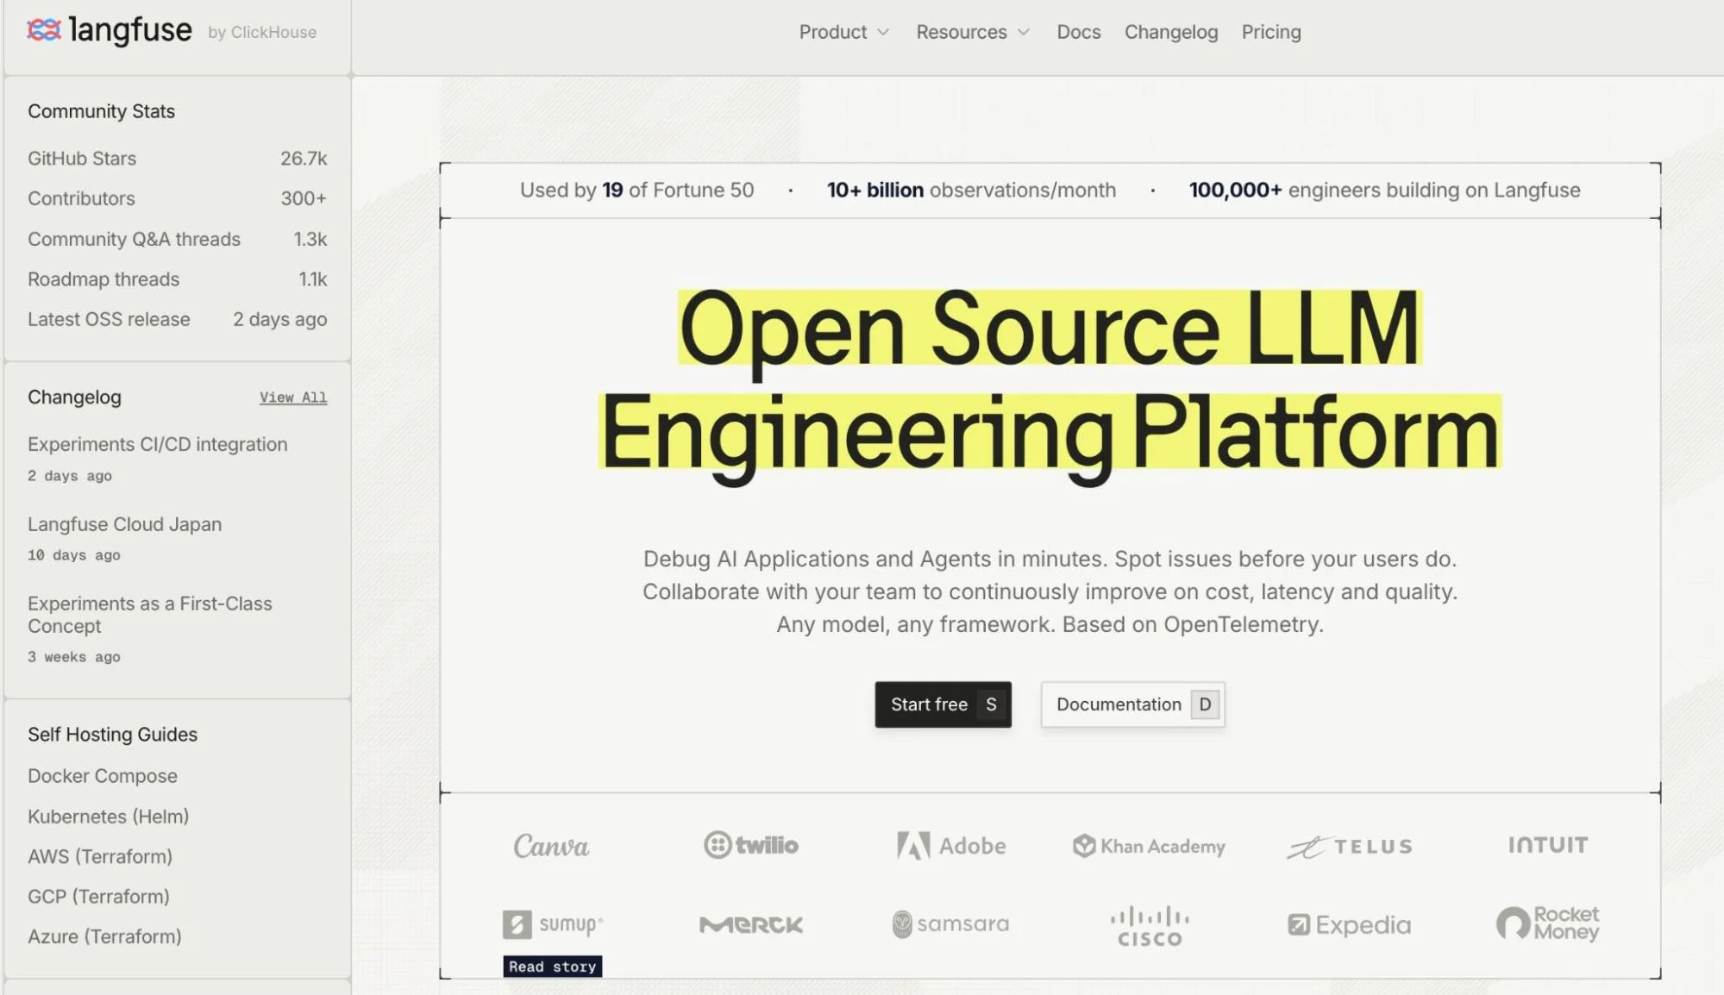Viewport: 1724px width, 995px height.
Task: Click the 'Self Hosting Guides' panel heading
Action: point(112,735)
